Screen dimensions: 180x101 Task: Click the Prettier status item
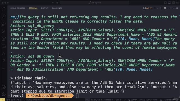169,100
